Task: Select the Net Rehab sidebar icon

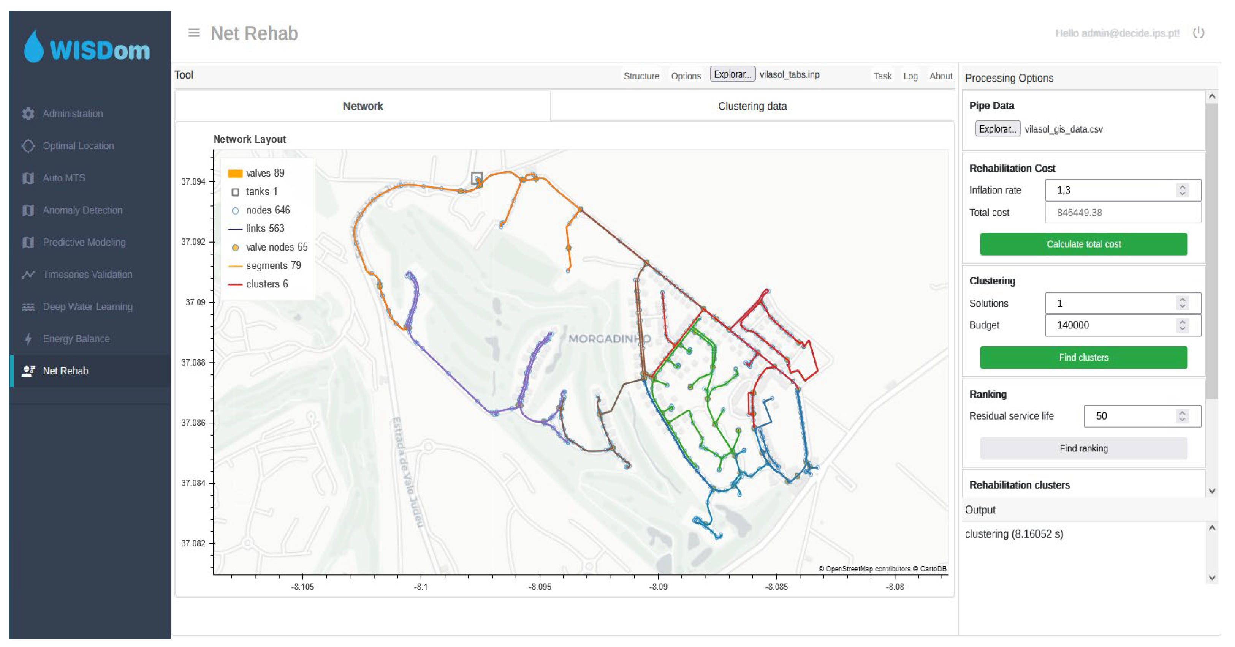Action: coord(28,371)
